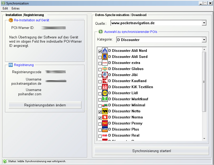Screen dimensions: 214x165
Task: Open the Extras menu
Action: [x=16, y=8]
